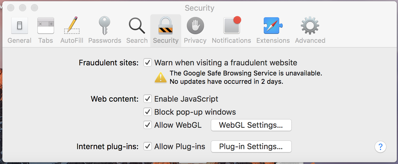This screenshot has height=164, width=398.
Task: Click the Privacy hand icon
Action: [195, 26]
